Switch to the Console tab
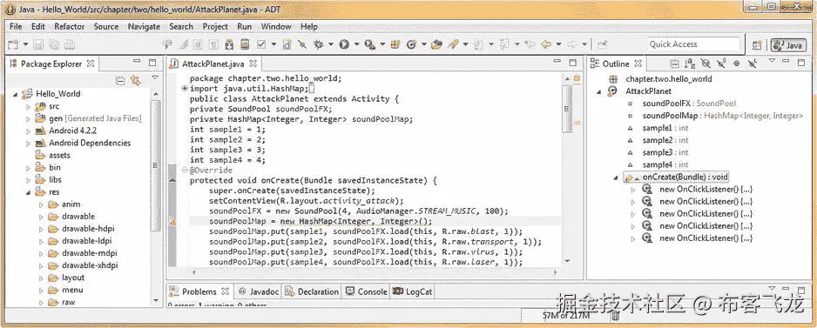This screenshot has height=328, width=817. pos(367,291)
